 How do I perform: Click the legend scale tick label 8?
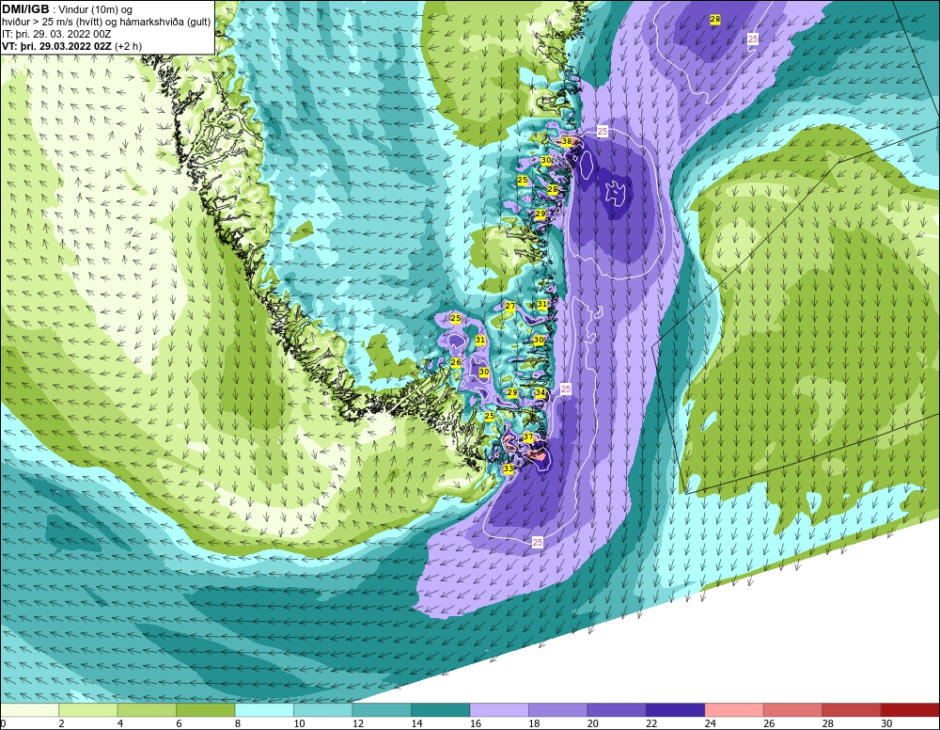point(238,724)
